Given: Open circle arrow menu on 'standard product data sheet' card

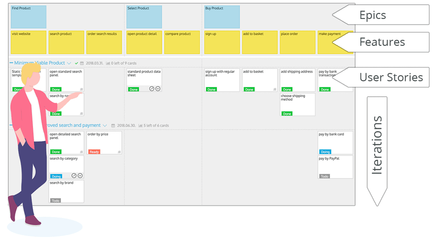Looking at the screenshot, I should pyautogui.click(x=158, y=88).
